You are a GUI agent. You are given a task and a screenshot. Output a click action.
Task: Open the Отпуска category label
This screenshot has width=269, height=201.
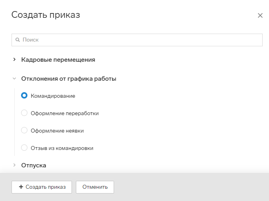pos(34,165)
